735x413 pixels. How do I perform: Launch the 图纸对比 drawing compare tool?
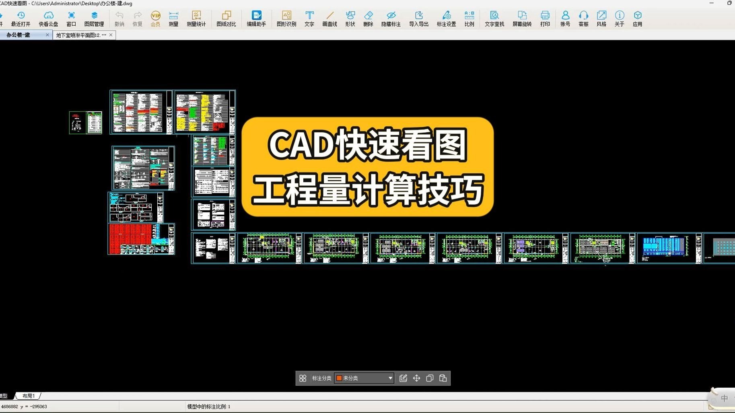click(x=226, y=18)
